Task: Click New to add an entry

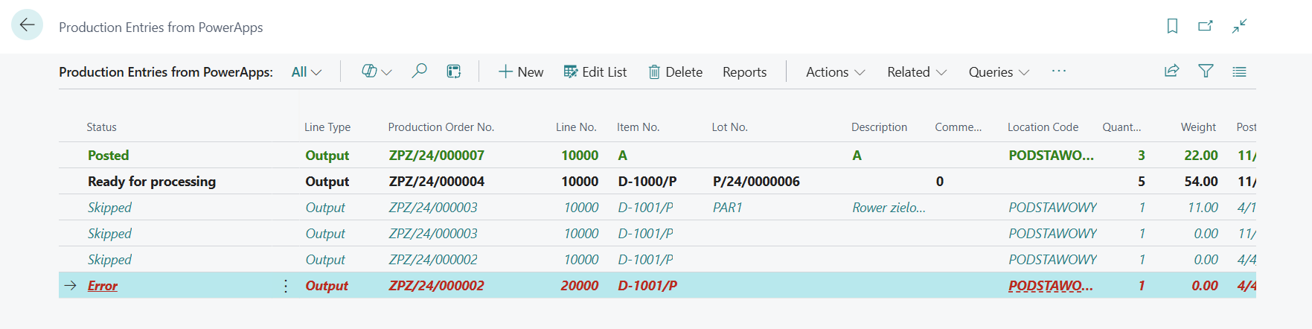Action: (521, 72)
